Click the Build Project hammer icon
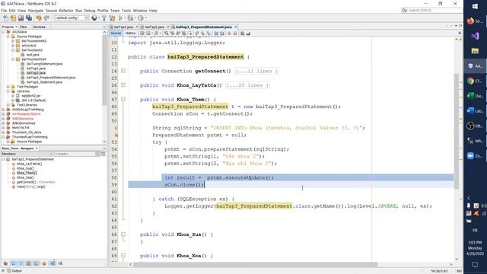The height and width of the screenshot is (274, 487). coord(104,18)
